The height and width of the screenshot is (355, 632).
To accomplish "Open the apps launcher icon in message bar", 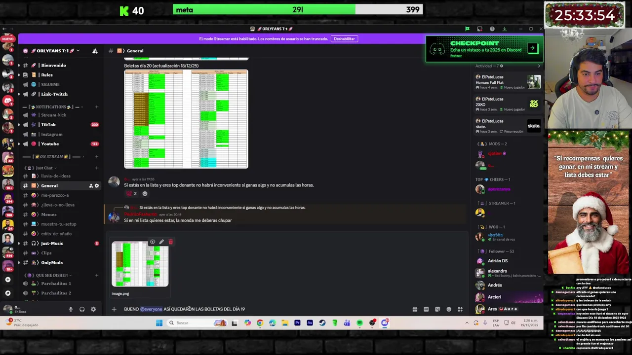I will (460, 309).
